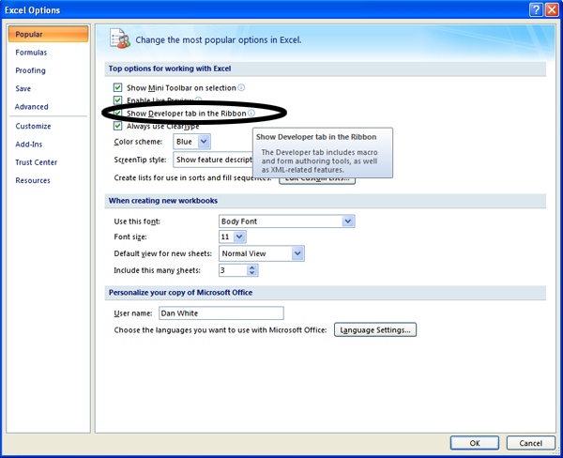The image size is (563, 458).
Task: Click info icon beside Show Developer tab
Action: tap(251, 113)
